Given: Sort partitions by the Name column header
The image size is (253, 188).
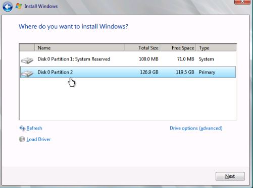Looking at the screenshot, I should pyautogui.click(x=80, y=48).
